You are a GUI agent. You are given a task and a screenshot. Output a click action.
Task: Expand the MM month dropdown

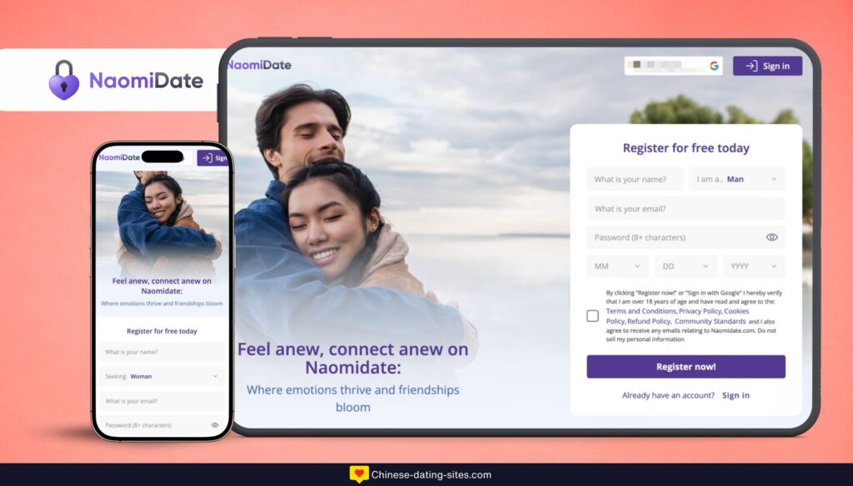(617, 266)
